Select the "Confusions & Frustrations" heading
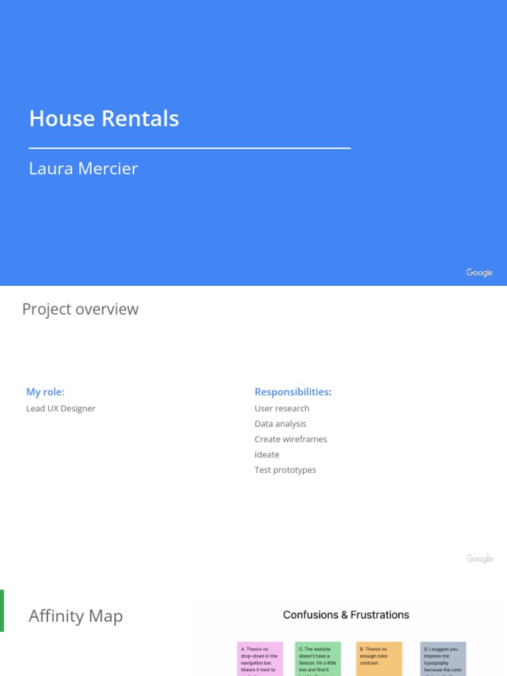The height and width of the screenshot is (676, 507). coord(346,615)
